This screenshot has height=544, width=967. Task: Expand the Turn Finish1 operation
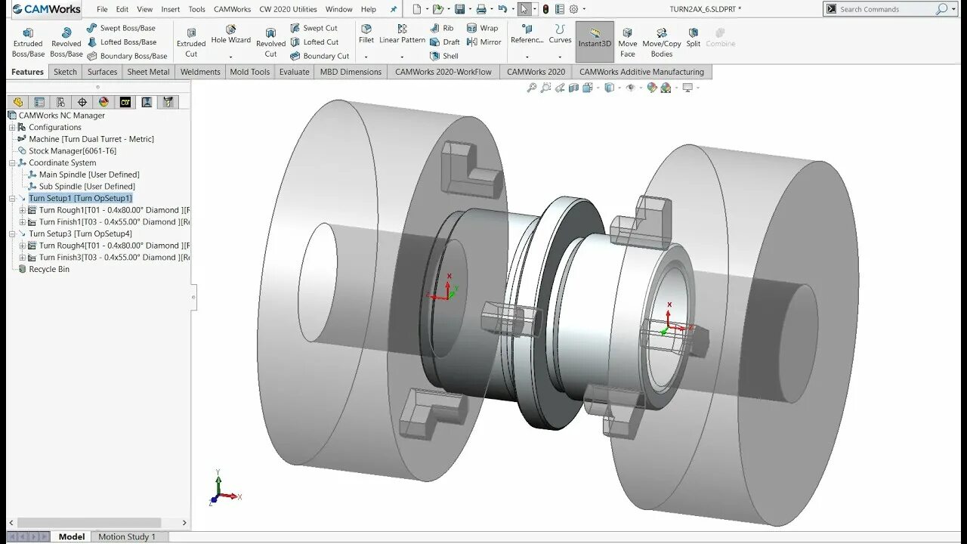click(22, 222)
